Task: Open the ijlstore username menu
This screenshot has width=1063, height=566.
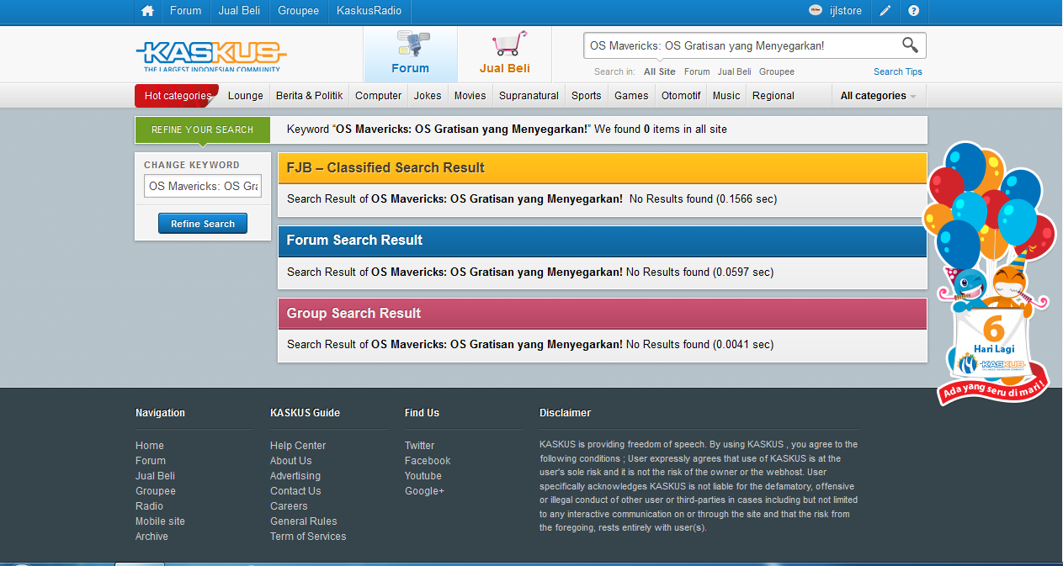Action: pos(844,11)
